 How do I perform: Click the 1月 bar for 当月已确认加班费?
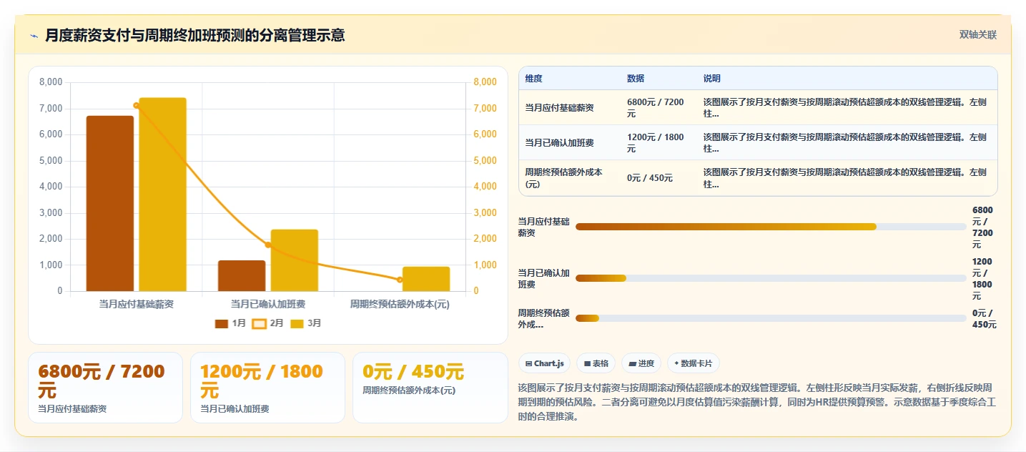[x=242, y=275]
